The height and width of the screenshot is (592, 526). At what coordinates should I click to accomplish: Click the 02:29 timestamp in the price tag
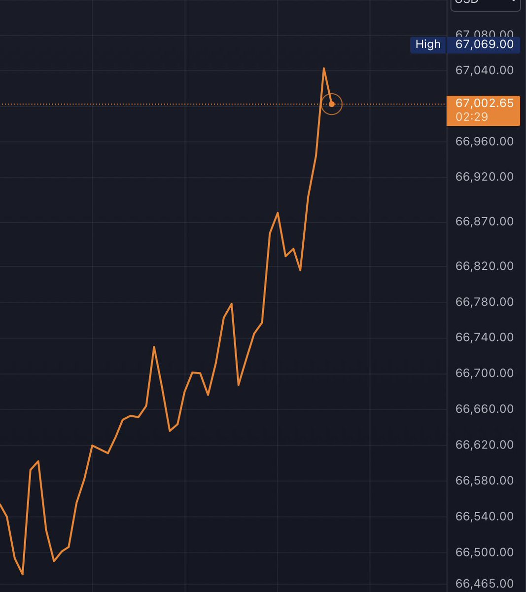(x=471, y=117)
